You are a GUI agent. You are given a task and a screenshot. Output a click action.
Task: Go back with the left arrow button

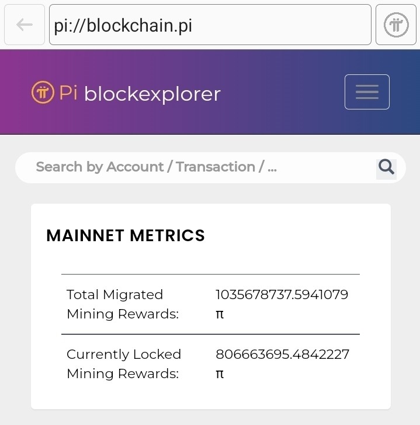coord(25,25)
